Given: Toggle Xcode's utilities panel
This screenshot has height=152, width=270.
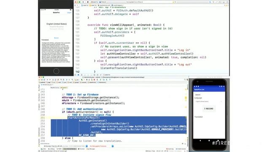Looking at the screenshot, I should [227, 2].
